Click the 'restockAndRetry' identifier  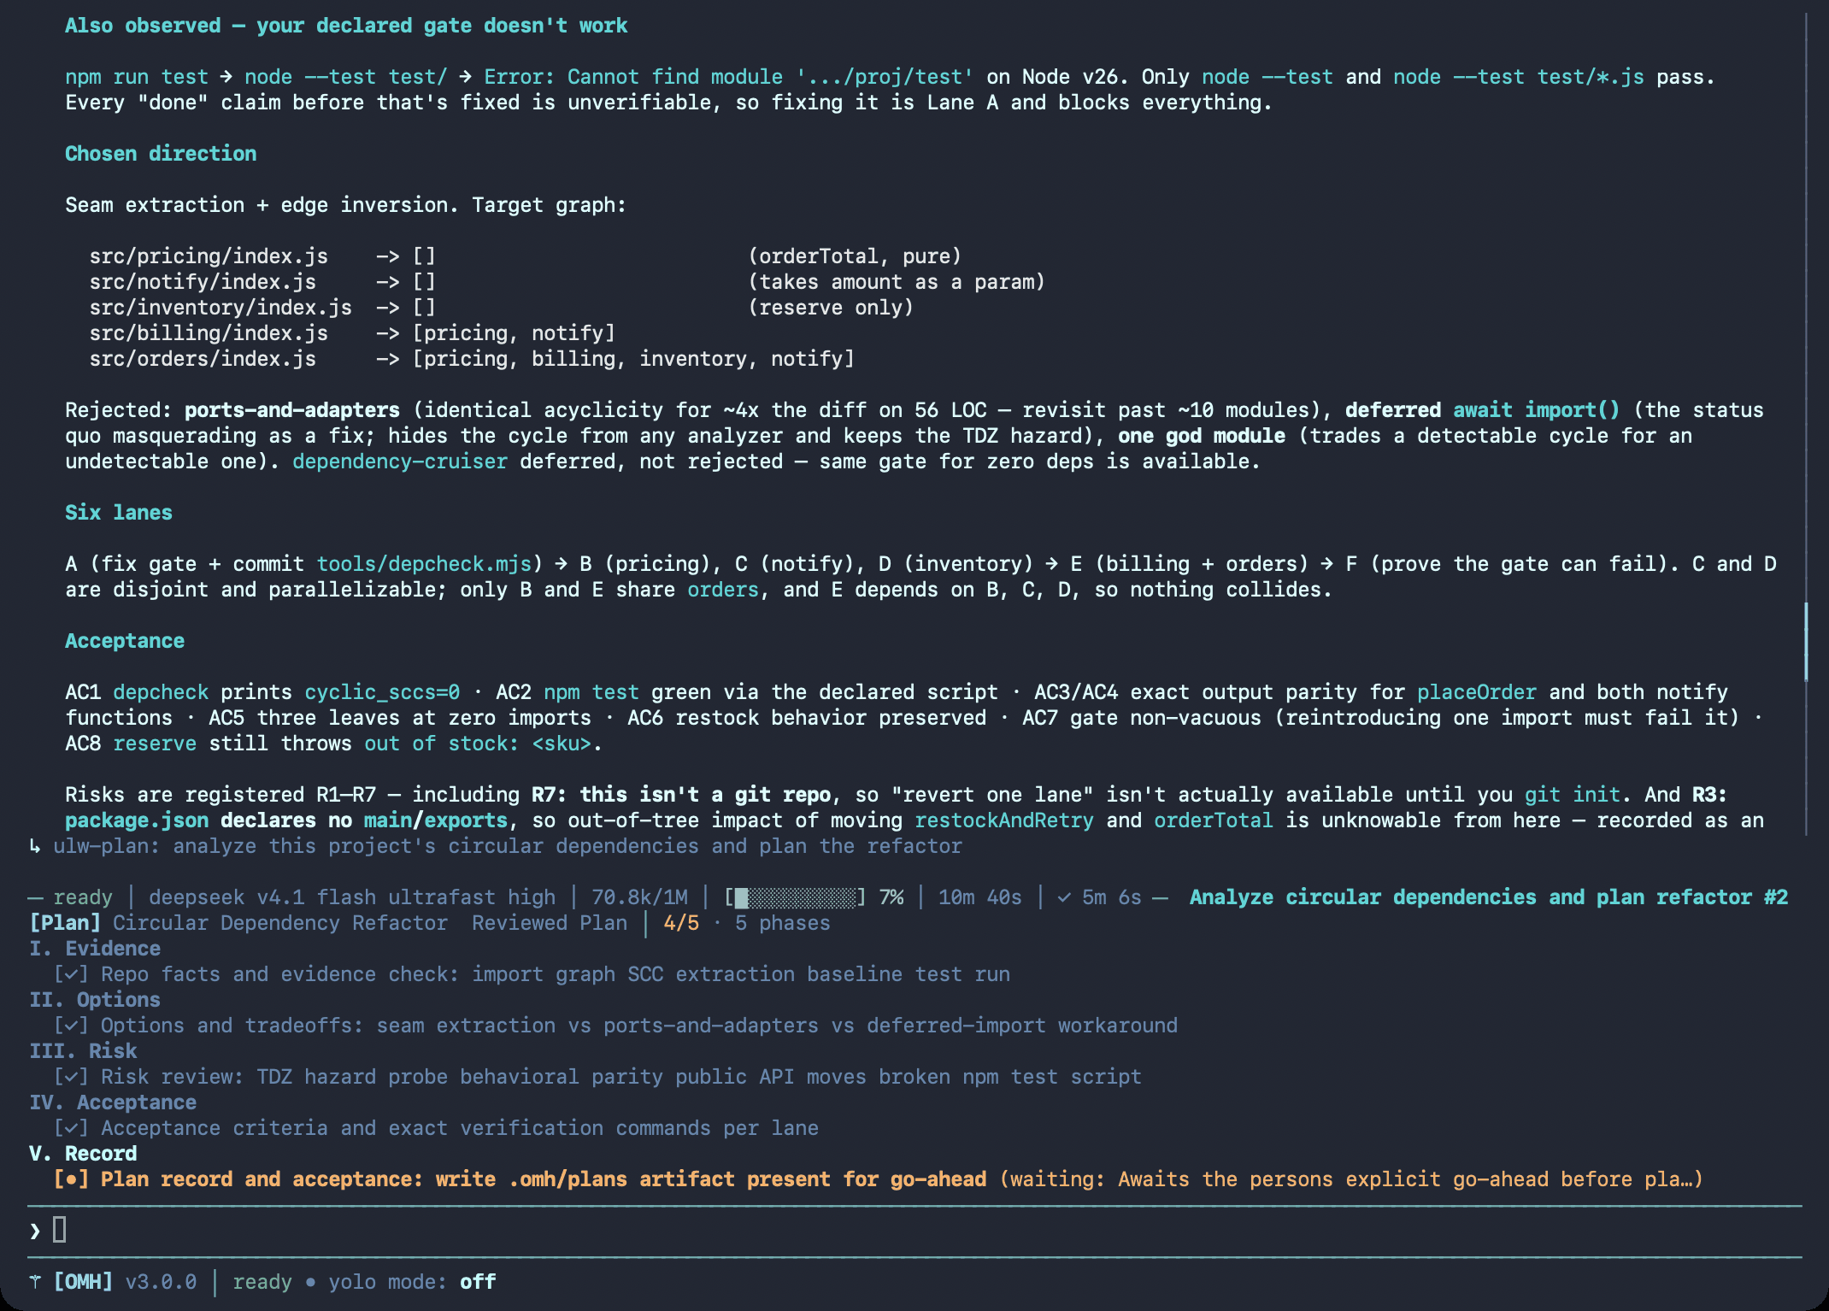pos(1004,820)
